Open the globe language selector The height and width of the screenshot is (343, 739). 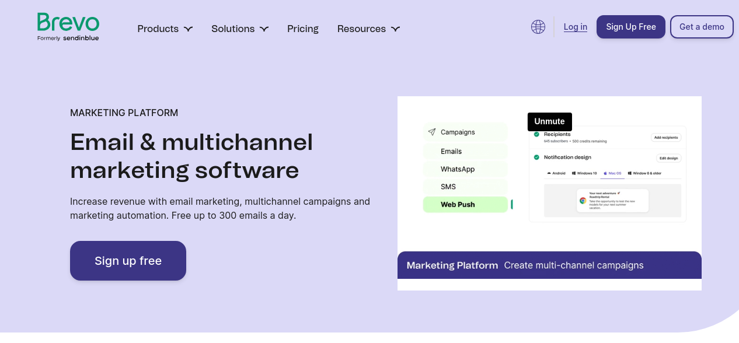tap(538, 27)
